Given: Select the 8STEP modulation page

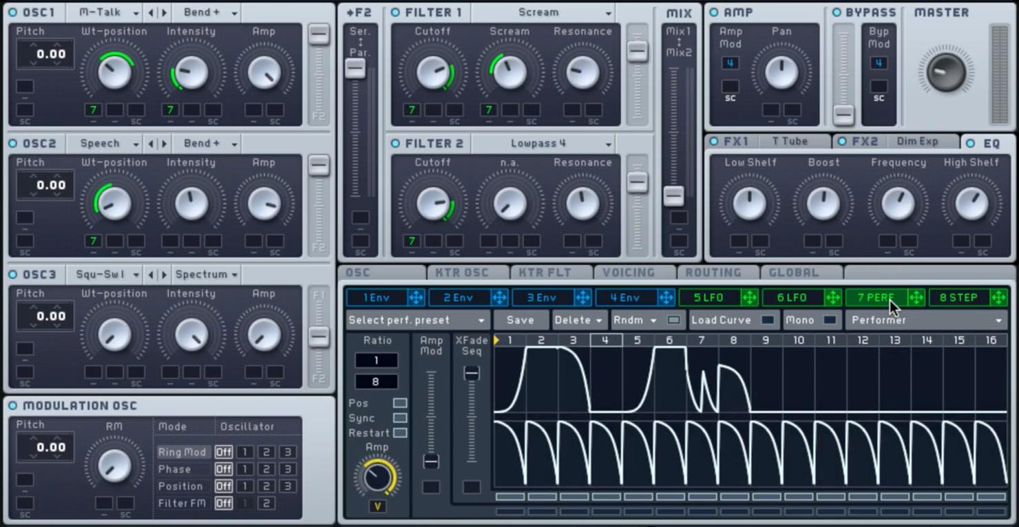Looking at the screenshot, I should tap(959, 297).
